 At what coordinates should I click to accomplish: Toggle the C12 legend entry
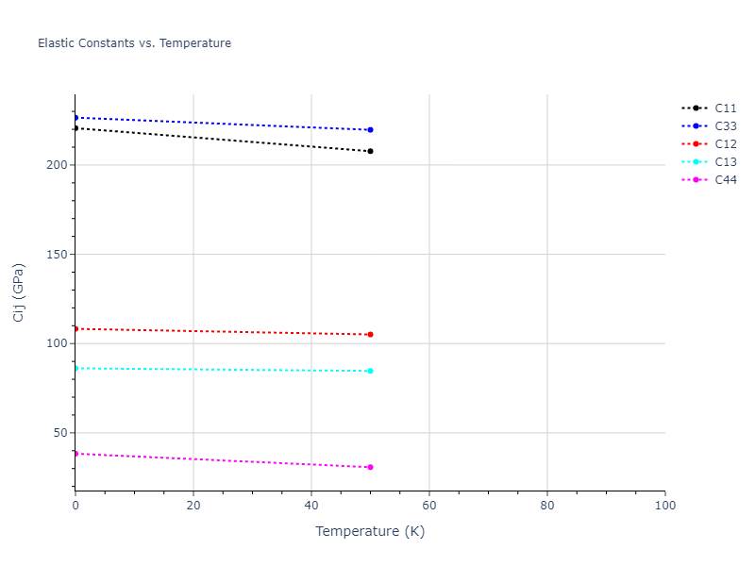pos(725,144)
